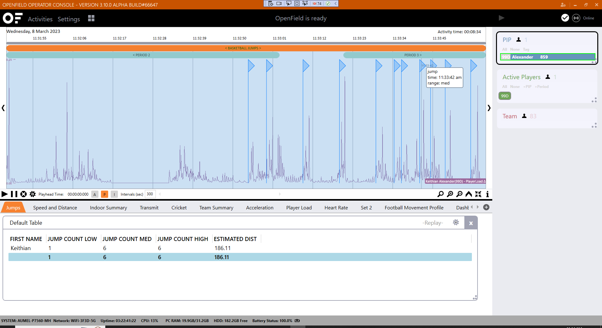
Task: Click the Active Players panel heading
Action: coord(521,77)
